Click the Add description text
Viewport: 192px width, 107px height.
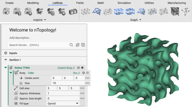pos(20,38)
